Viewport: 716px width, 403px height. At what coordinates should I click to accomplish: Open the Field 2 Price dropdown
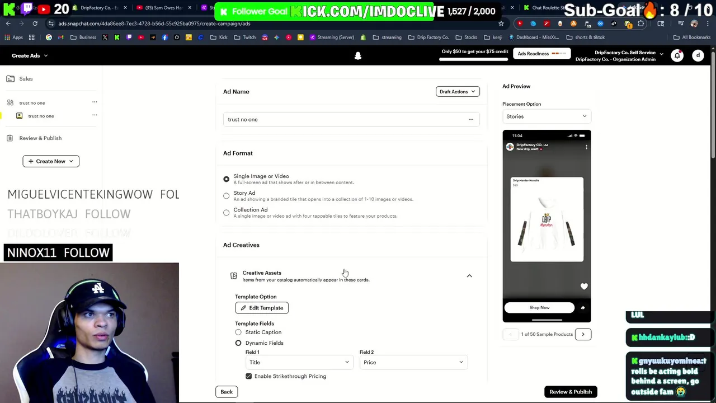click(x=413, y=362)
